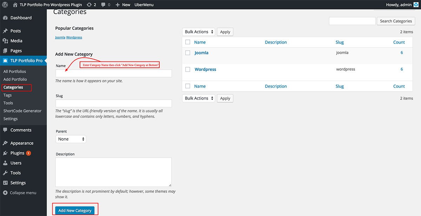
Task: Check the Wordpress row checkbox
Action: click(x=188, y=69)
